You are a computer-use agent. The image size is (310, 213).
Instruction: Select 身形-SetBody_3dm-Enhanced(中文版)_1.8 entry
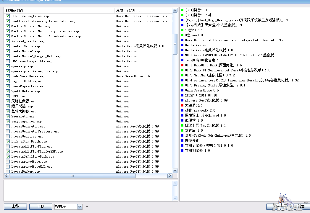tap(218, 135)
